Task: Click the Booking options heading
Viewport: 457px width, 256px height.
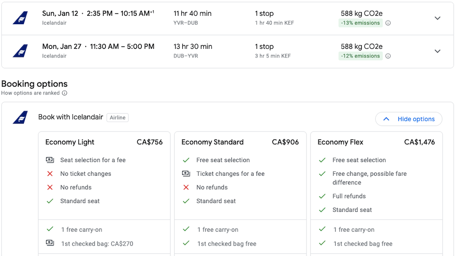Action: point(34,84)
